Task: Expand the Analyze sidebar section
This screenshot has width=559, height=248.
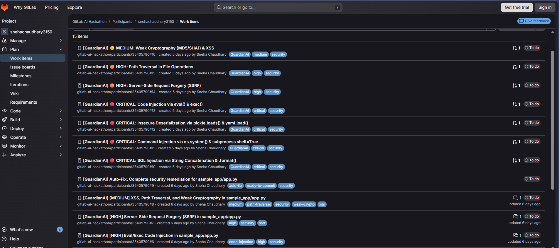Action: [61, 155]
